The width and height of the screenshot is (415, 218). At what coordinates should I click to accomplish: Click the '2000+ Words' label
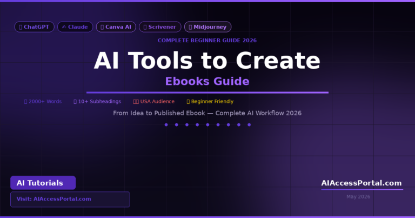(x=43, y=102)
